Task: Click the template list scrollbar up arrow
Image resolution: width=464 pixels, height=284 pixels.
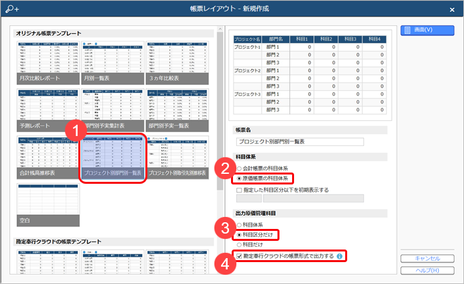Action: (x=220, y=29)
